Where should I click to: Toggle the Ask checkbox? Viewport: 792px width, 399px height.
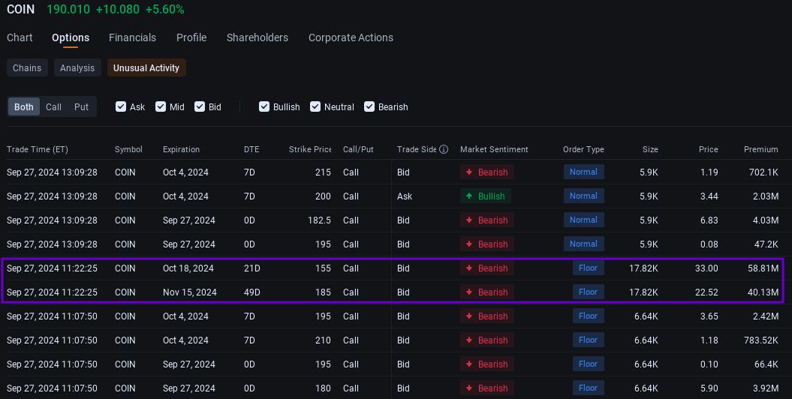121,106
